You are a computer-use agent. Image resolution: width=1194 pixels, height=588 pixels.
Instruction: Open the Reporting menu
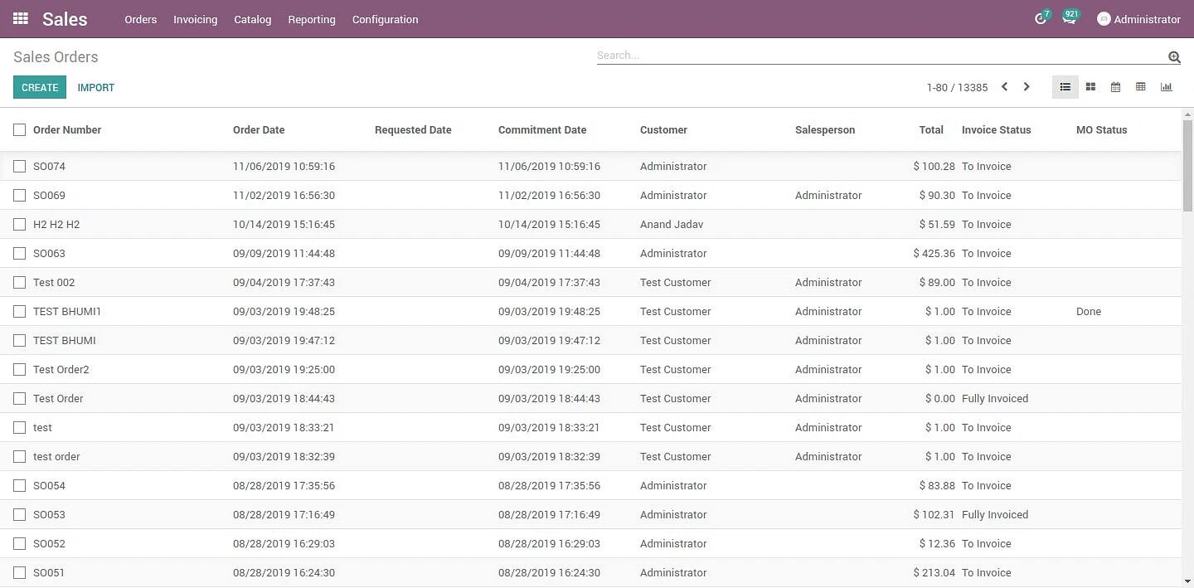pyautogui.click(x=312, y=19)
